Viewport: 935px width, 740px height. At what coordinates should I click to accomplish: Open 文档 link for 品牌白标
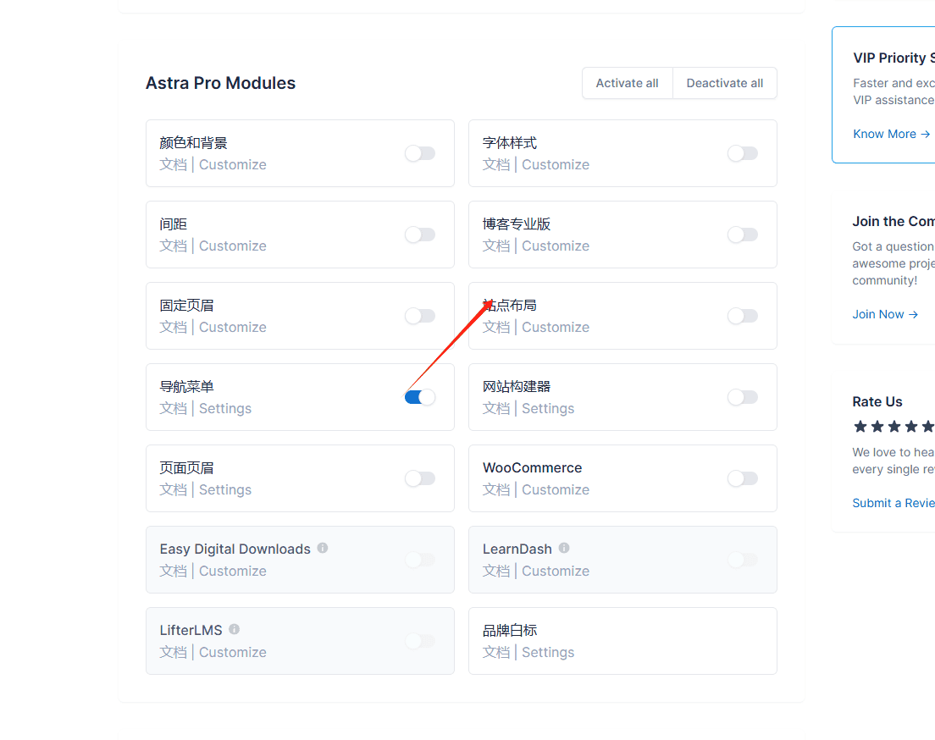click(x=496, y=652)
